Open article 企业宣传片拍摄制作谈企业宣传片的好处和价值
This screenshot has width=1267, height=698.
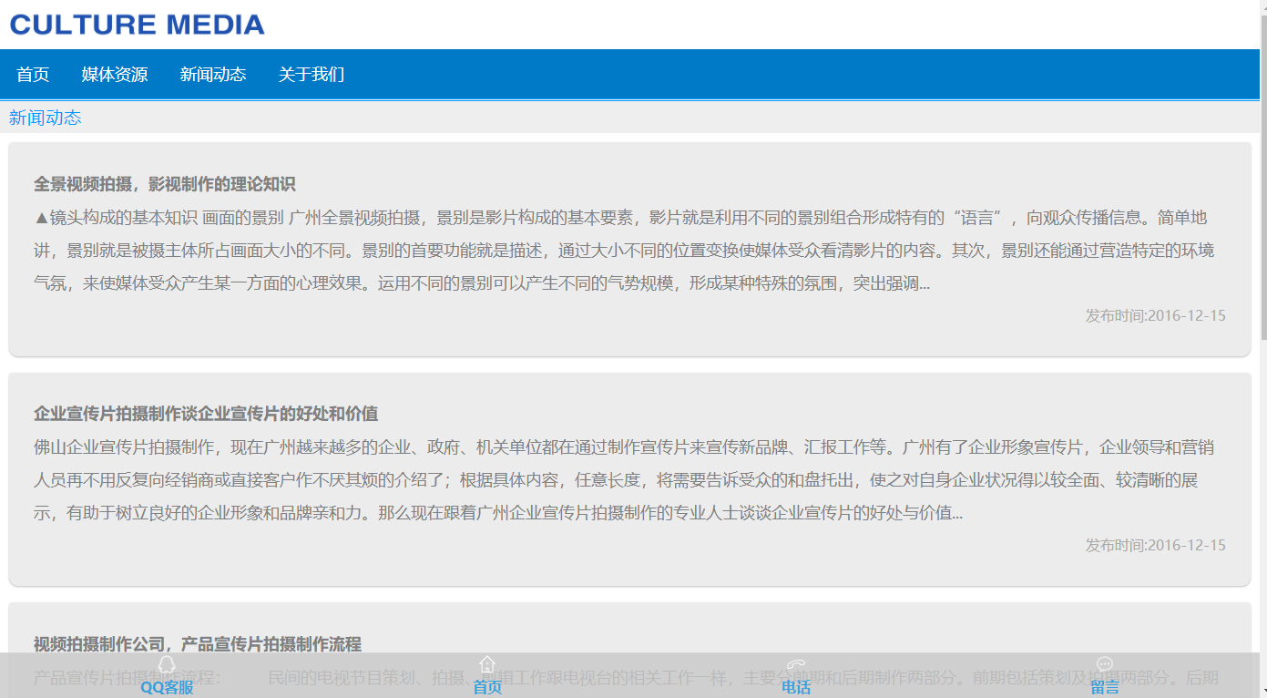206,415
